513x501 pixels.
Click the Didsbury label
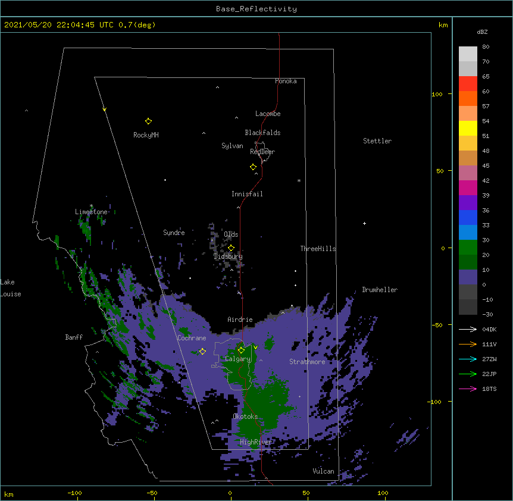pyautogui.click(x=228, y=256)
